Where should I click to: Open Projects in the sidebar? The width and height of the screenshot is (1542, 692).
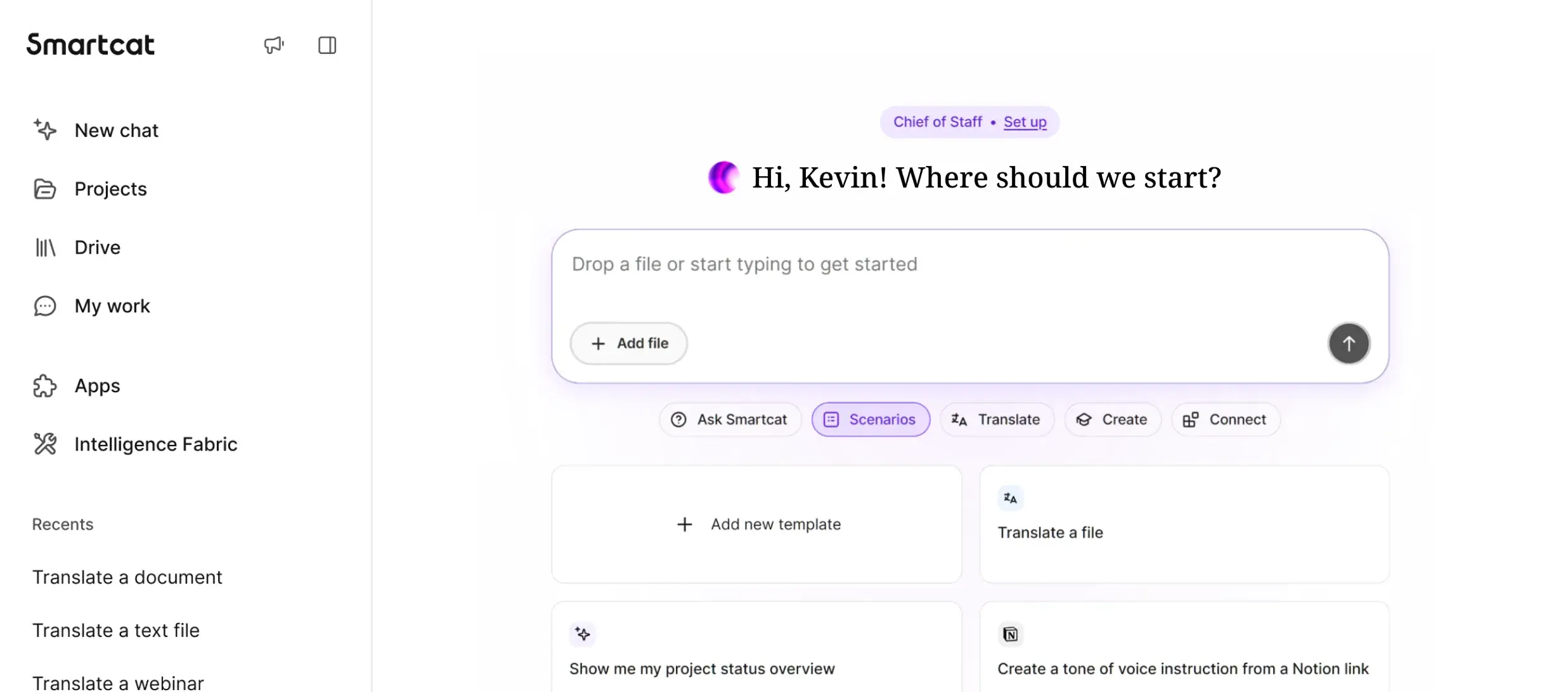point(111,189)
